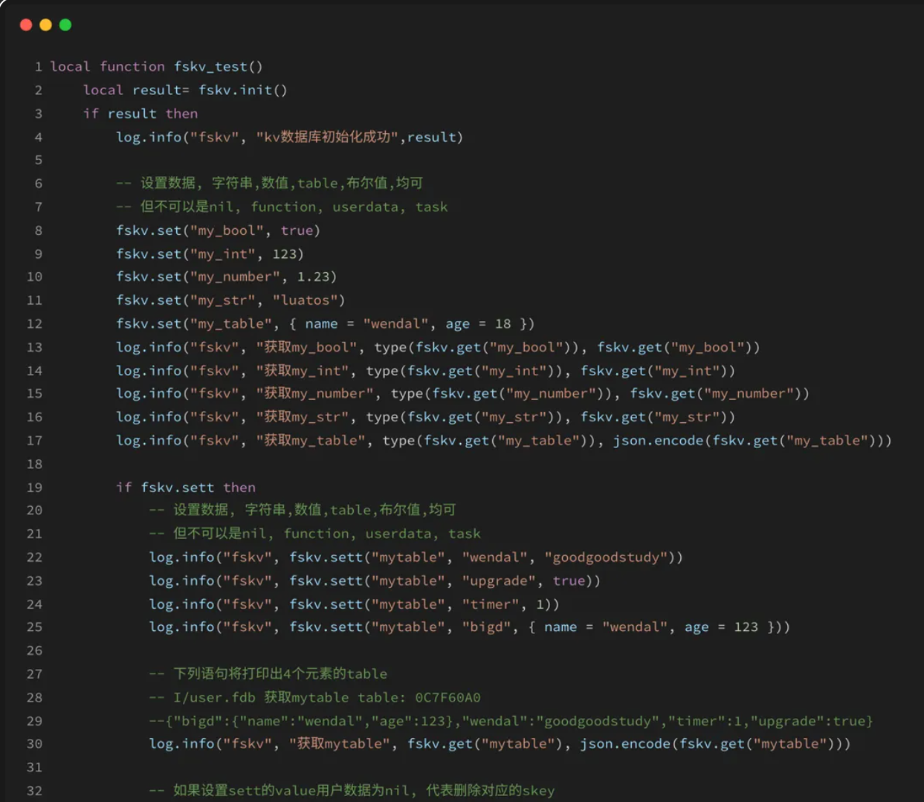Click the comment "设置数据" on line 6
924x802 pixels.
tap(167, 183)
